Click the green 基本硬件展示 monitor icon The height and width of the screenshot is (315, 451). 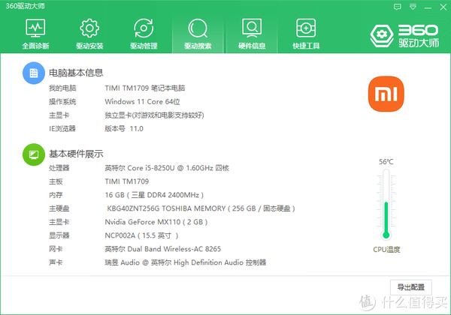click(34, 154)
